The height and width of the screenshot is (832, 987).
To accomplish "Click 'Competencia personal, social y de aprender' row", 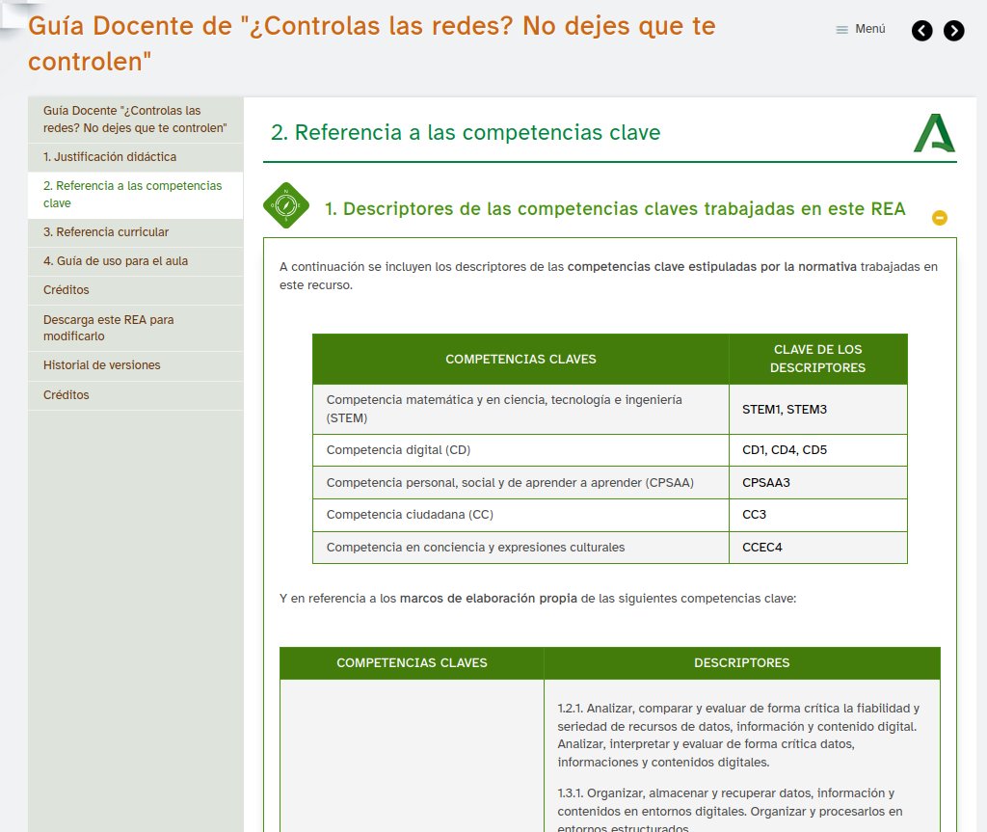I will (x=609, y=483).
